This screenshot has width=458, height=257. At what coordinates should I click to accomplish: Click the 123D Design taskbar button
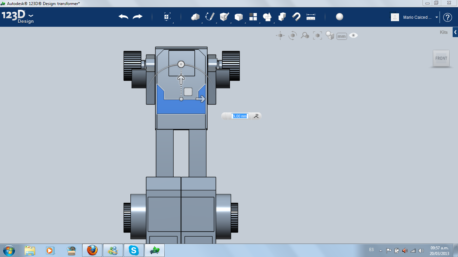point(155,250)
